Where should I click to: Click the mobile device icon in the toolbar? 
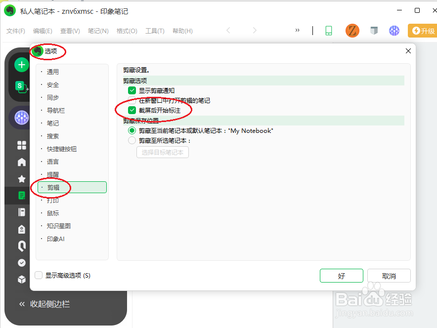[329, 30]
